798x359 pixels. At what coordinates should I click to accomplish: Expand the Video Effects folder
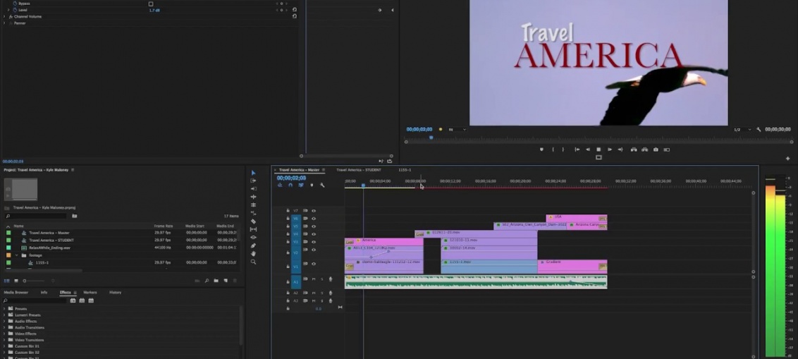[x=4, y=334]
